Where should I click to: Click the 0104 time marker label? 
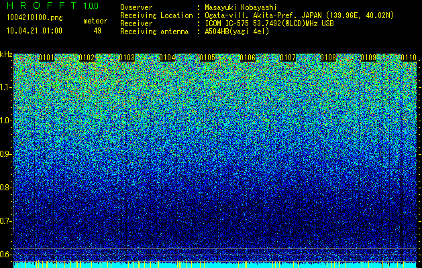(x=168, y=58)
